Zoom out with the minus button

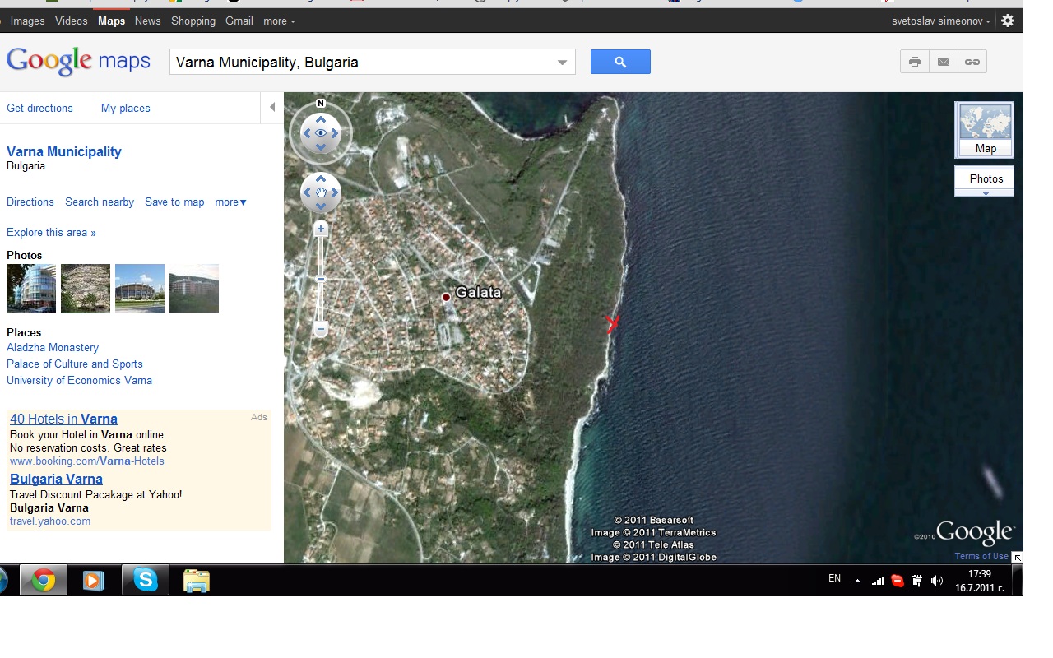[321, 330]
